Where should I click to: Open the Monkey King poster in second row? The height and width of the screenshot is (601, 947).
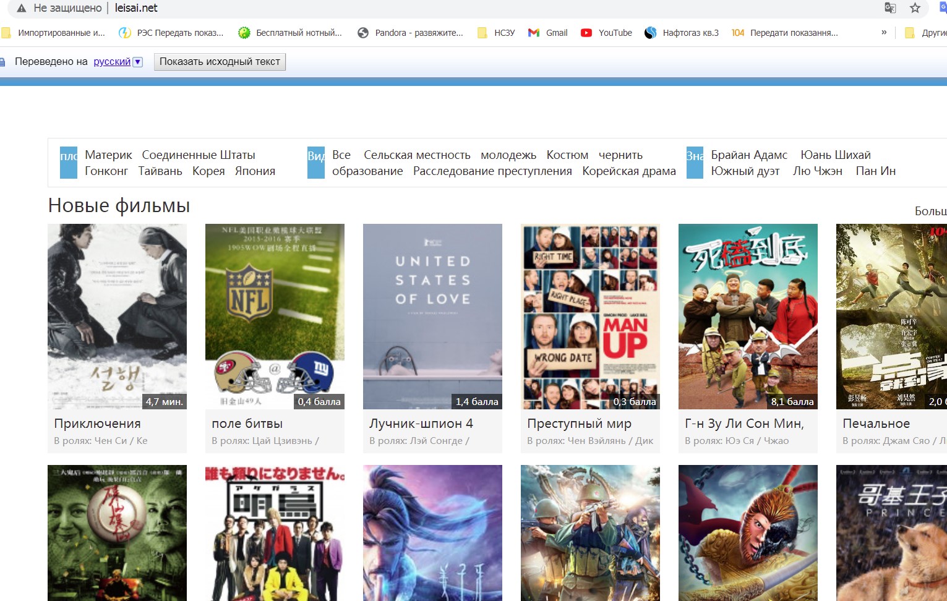(748, 533)
